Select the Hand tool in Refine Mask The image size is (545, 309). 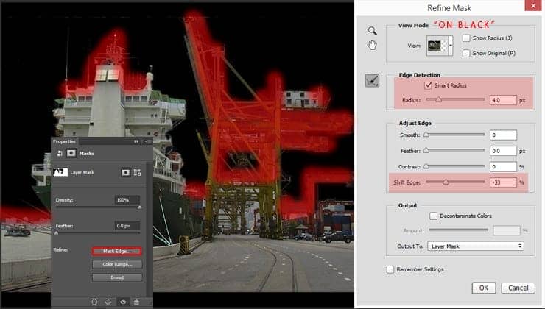click(x=372, y=45)
